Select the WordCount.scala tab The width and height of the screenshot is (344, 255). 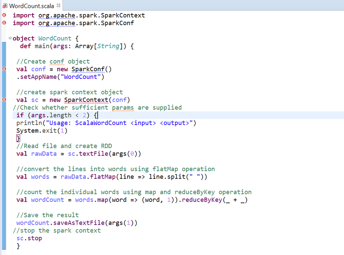pos(32,6)
